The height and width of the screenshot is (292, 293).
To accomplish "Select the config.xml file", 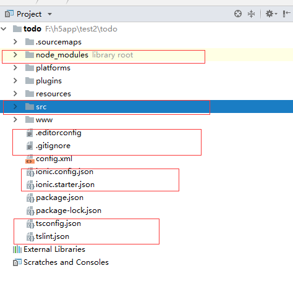I will [x=54, y=159].
